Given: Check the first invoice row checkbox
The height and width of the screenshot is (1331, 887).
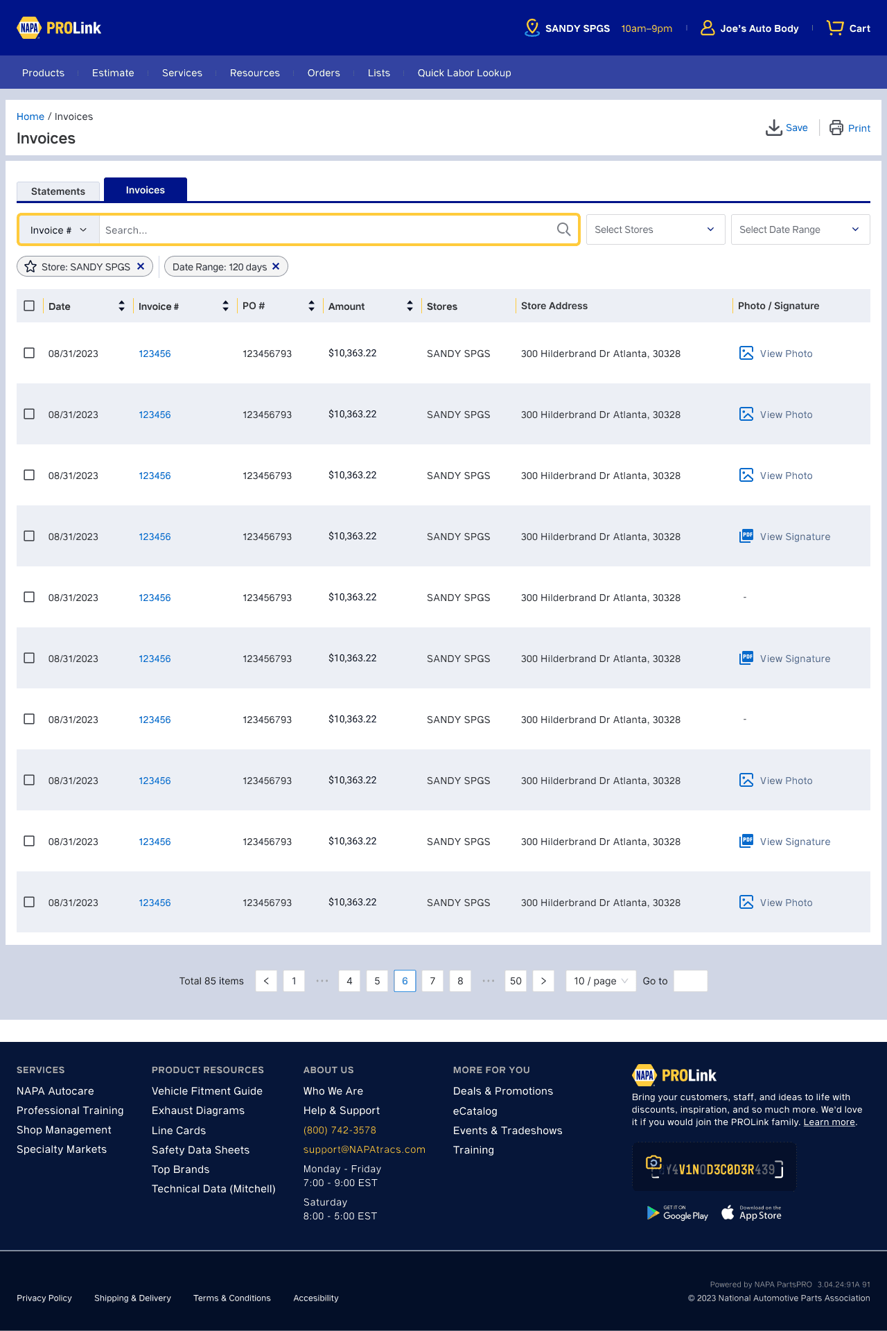Looking at the screenshot, I should tap(29, 353).
